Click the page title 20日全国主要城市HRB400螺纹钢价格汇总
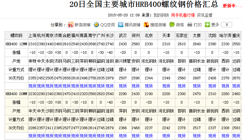The width and height of the screenshot is (242, 140). coord(144,4)
